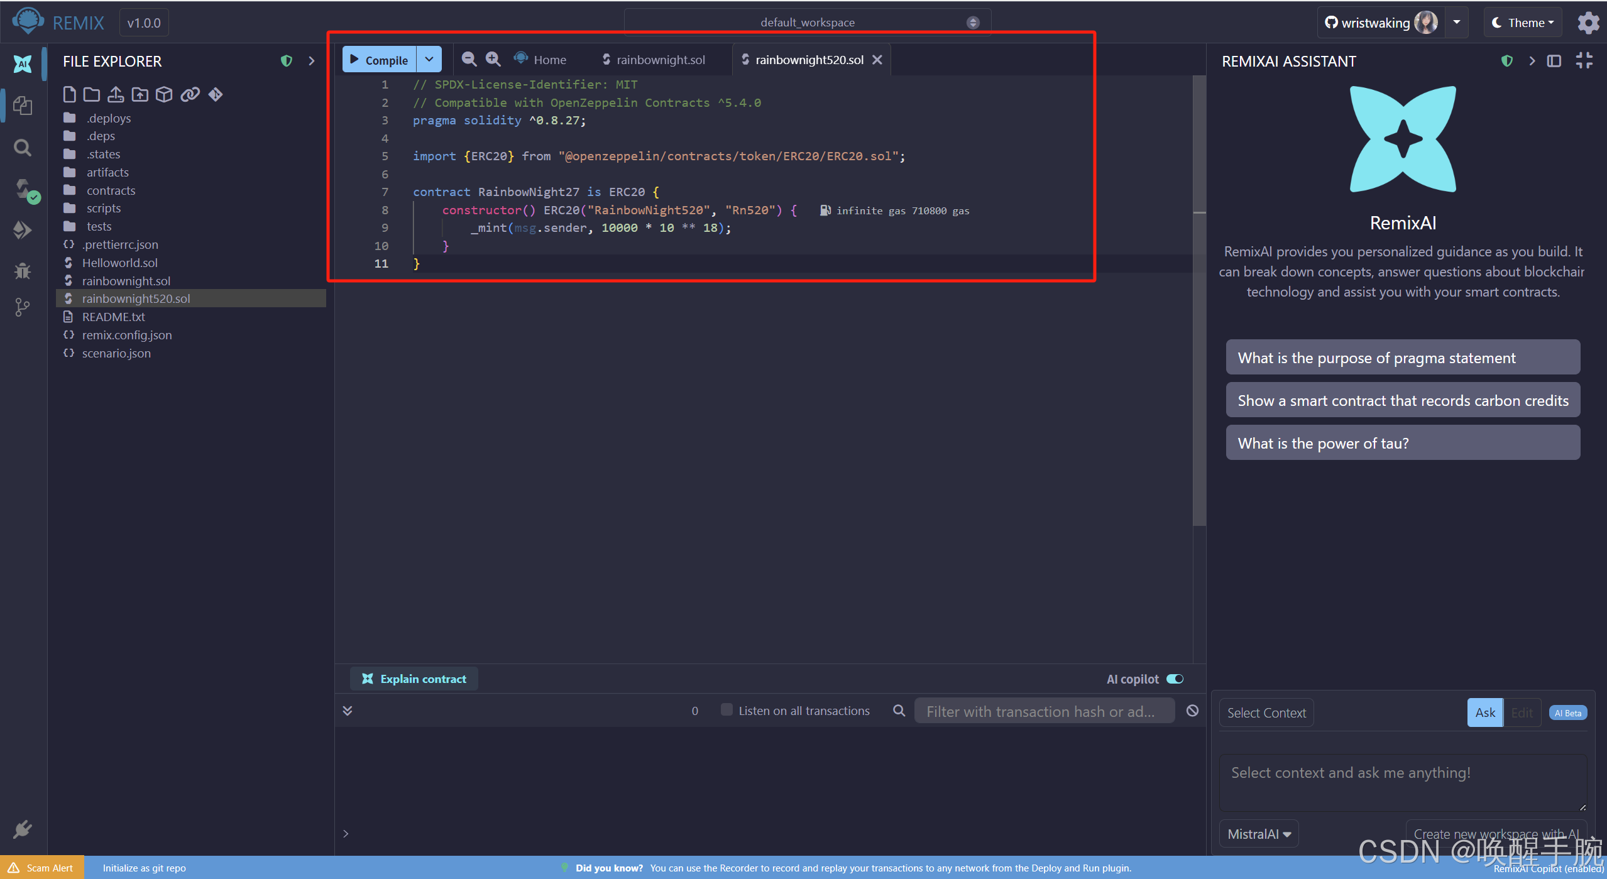Click the Explain contract button
This screenshot has width=1607, height=879.
pos(414,679)
